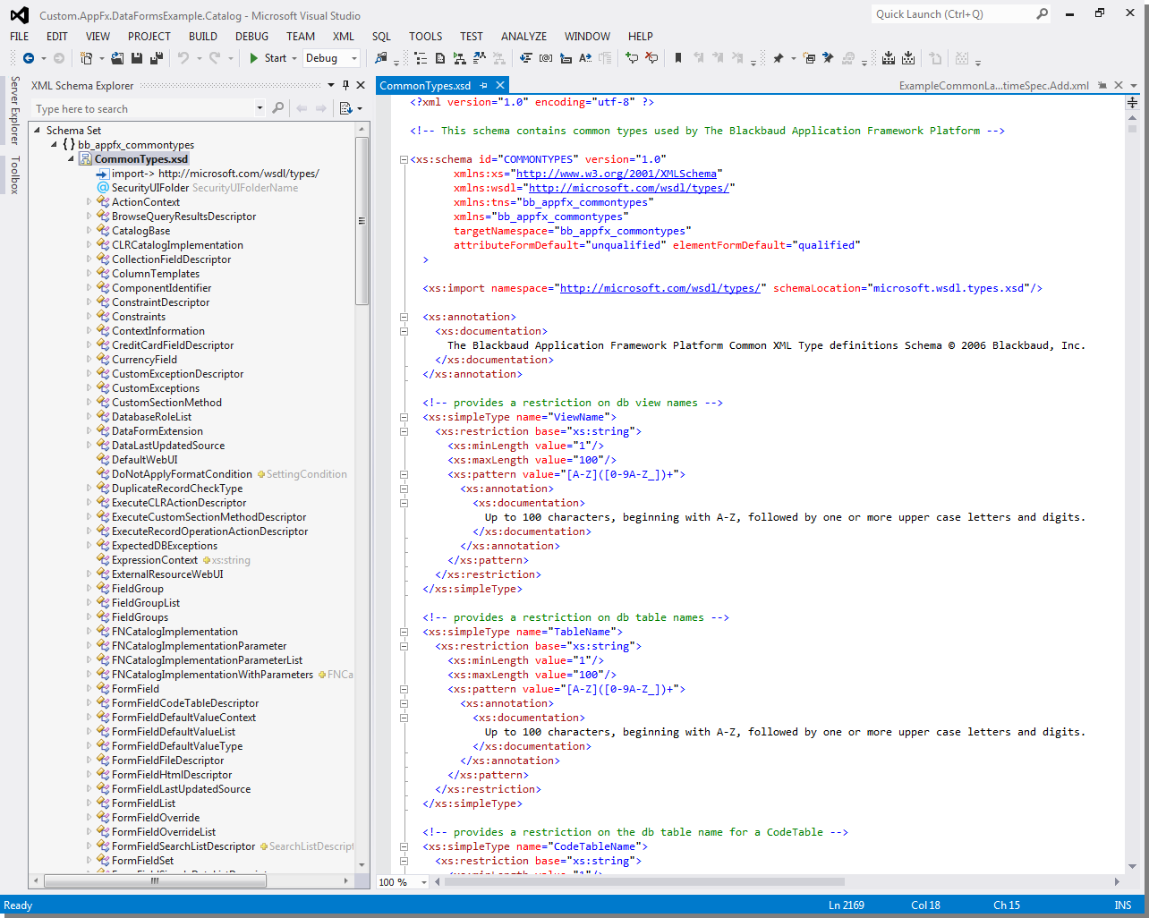Click the Show XML Schema Explorer toolbar icon
Image resolution: width=1149 pixels, height=918 pixels.
point(421,58)
